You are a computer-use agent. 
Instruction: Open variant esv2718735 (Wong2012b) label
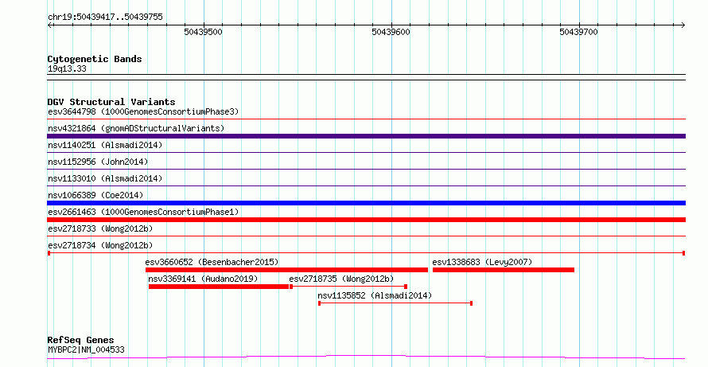[341, 279]
